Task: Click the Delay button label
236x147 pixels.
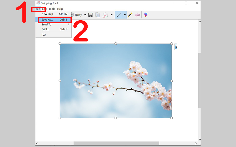Action: coord(78,15)
